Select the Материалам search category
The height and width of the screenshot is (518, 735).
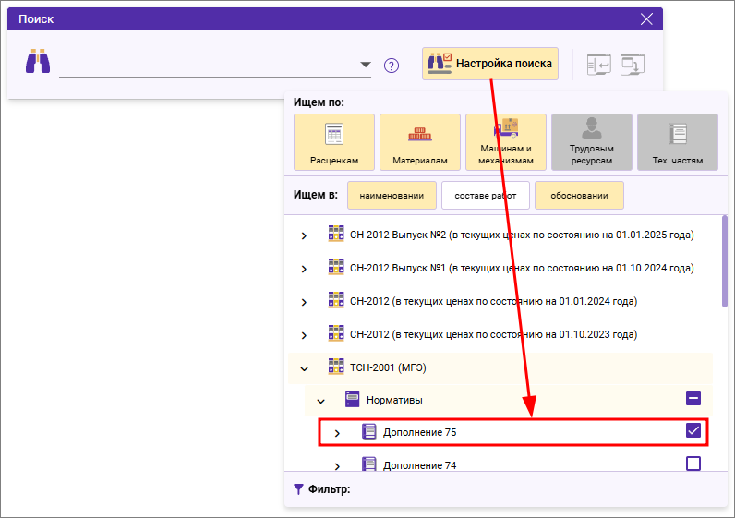pos(420,142)
